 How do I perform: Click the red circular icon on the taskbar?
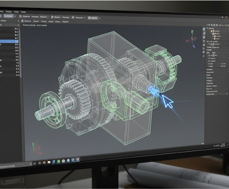point(44,163)
